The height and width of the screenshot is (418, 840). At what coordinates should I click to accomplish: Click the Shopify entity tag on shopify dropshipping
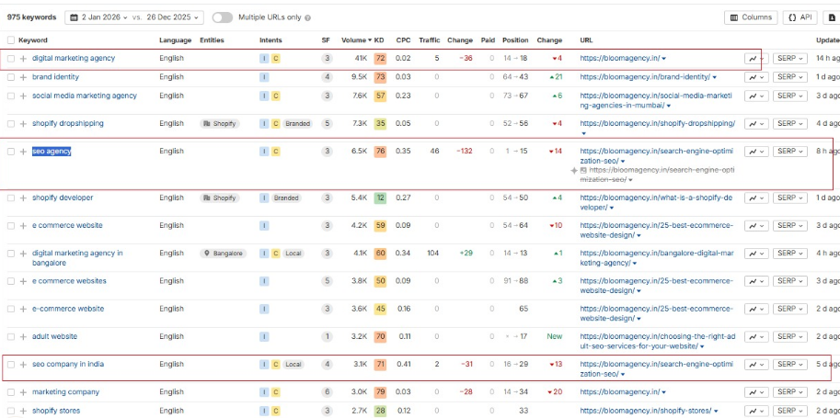coord(220,123)
